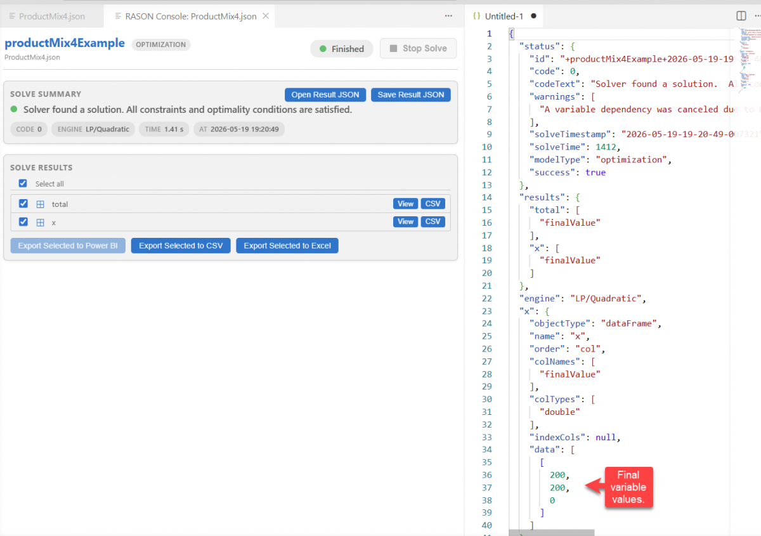This screenshot has width=761, height=536.
Task: Switch to the ProductMix4.json tab
Action: click(x=52, y=16)
